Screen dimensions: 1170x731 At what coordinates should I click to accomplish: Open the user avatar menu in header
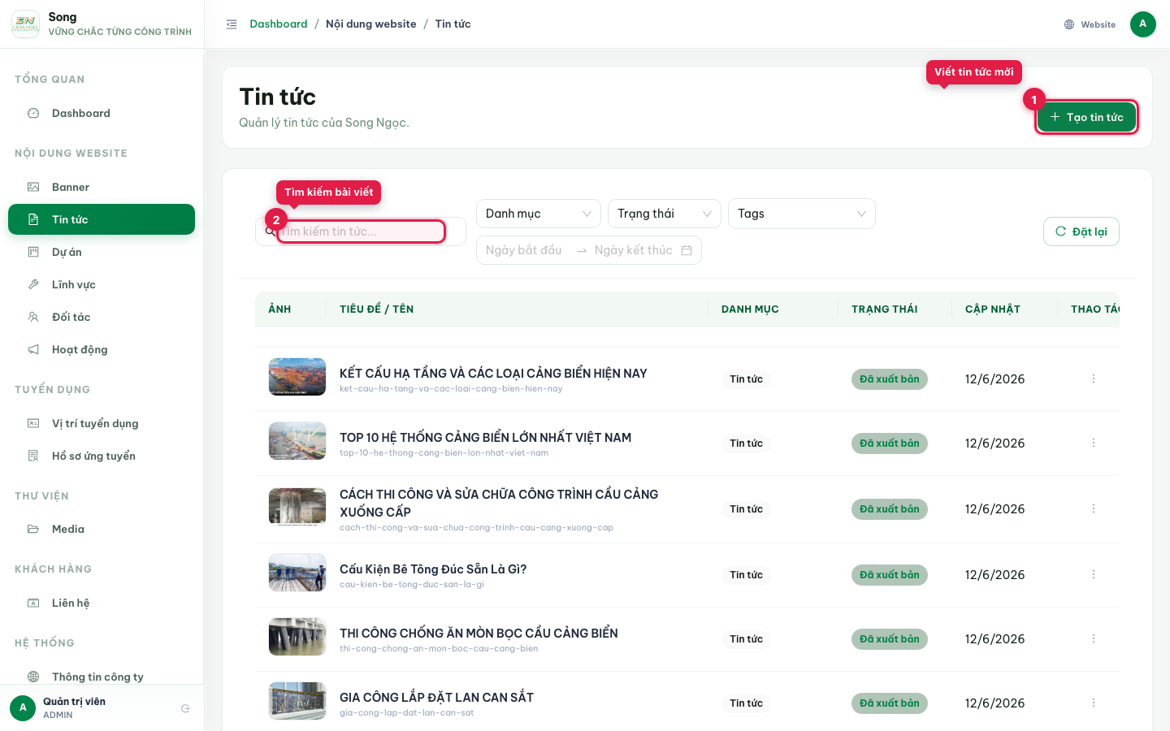1142,24
